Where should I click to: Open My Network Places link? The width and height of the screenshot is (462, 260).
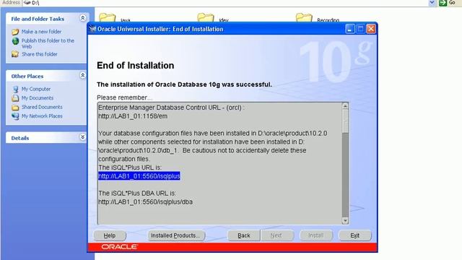point(42,116)
